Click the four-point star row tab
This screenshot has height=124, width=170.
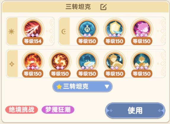(x=12, y=64)
